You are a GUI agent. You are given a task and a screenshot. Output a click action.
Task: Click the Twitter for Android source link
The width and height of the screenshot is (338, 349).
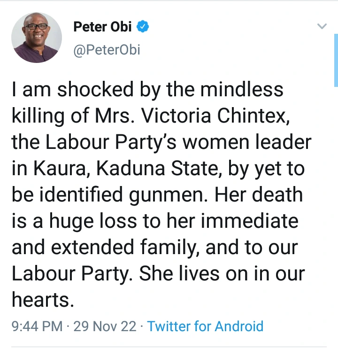click(x=206, y=326)
